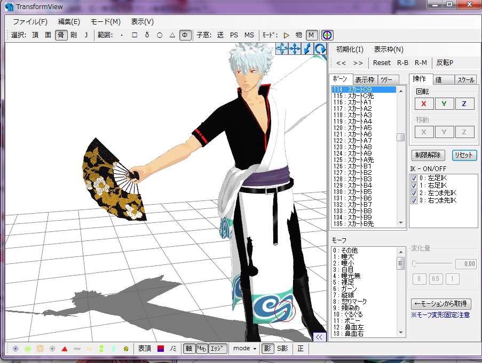The image size is (482, 363).
Task: Select the square range selection tool
Action: pyautogui.click(x=135, y=35)
